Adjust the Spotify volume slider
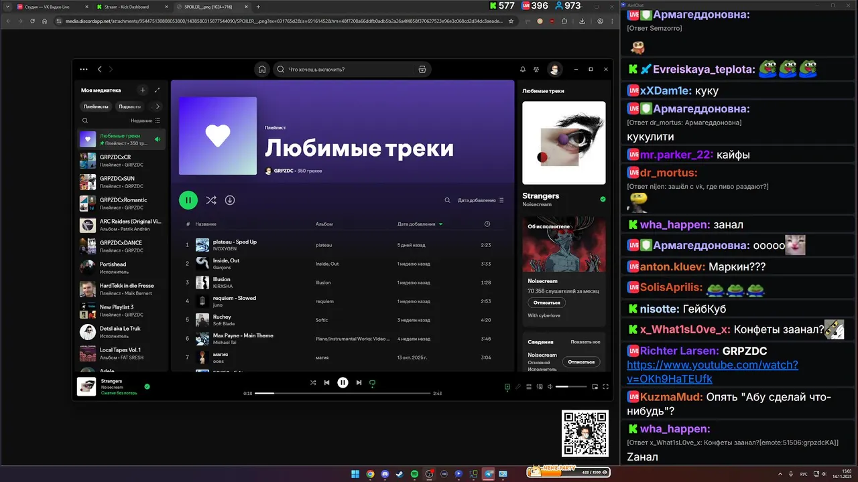Viewport: 858px width, 482px height. 571,386
